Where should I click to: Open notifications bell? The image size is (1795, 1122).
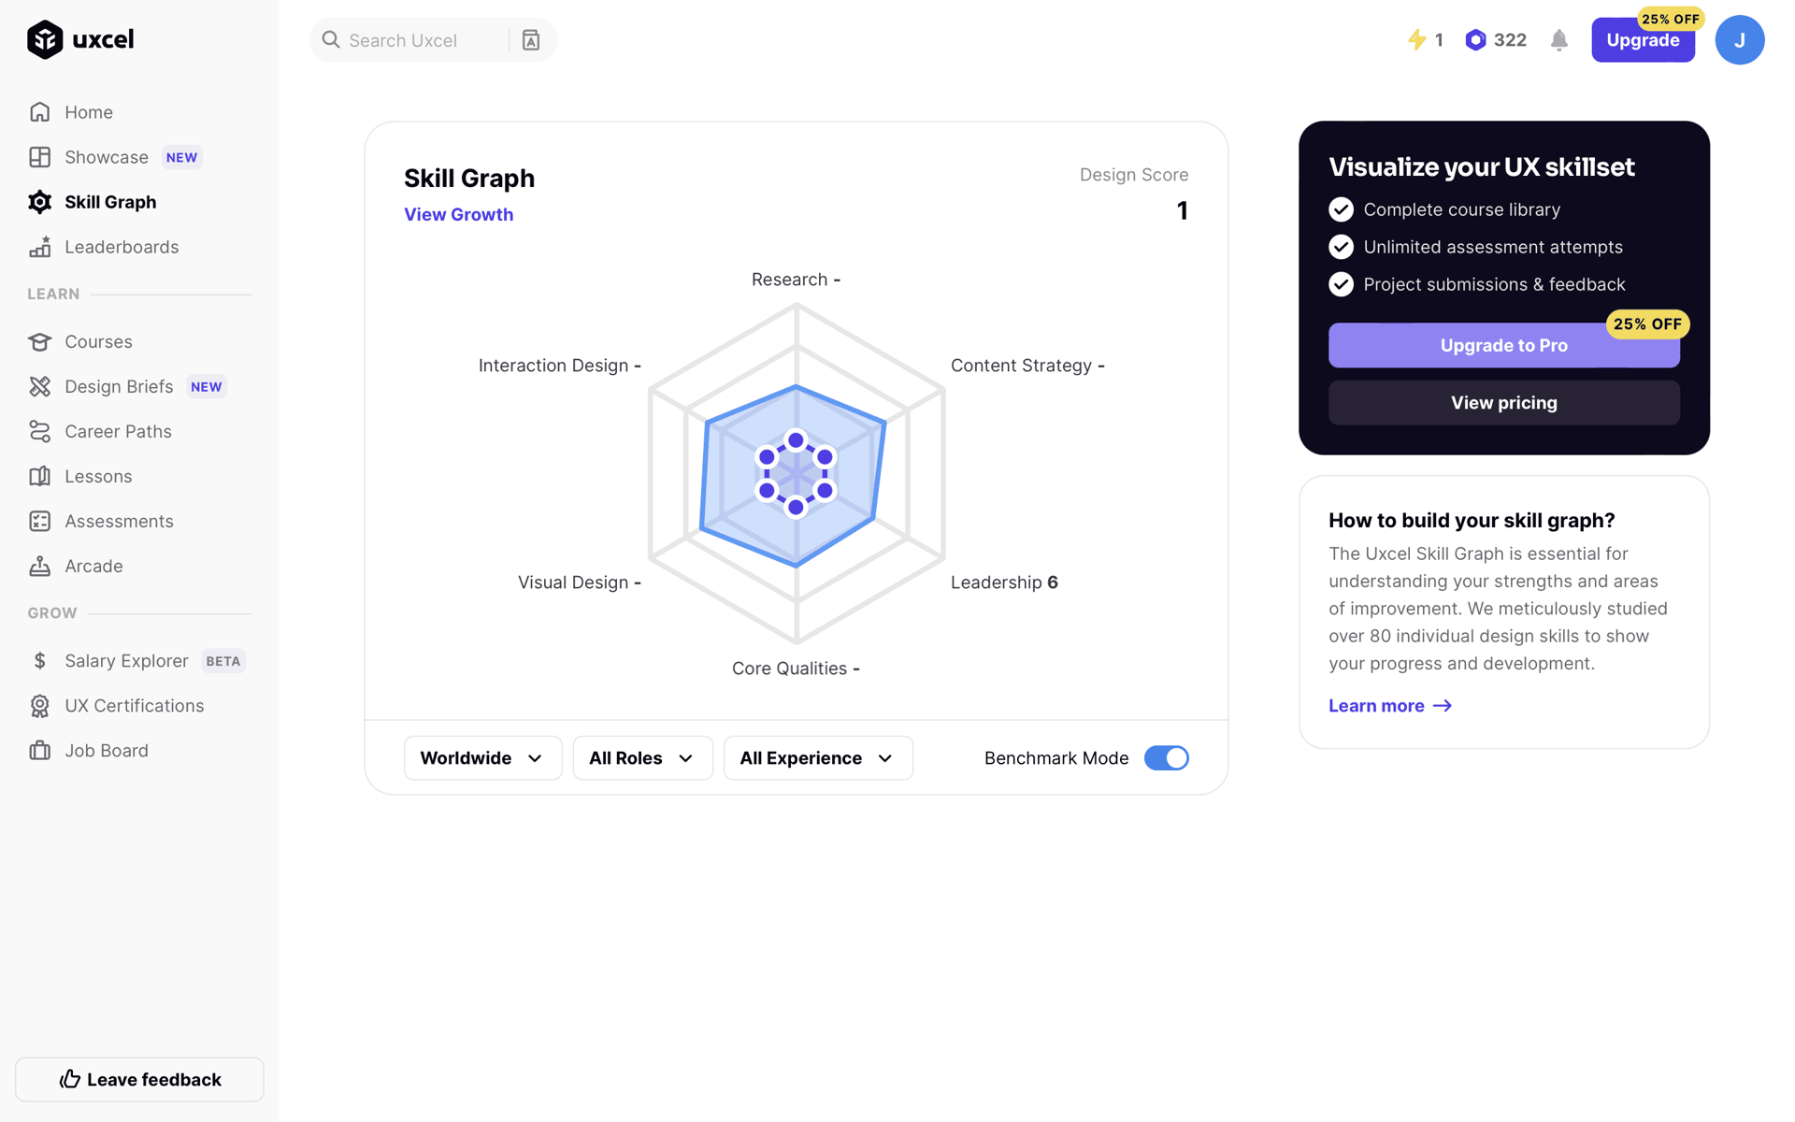click(1558, 40)
